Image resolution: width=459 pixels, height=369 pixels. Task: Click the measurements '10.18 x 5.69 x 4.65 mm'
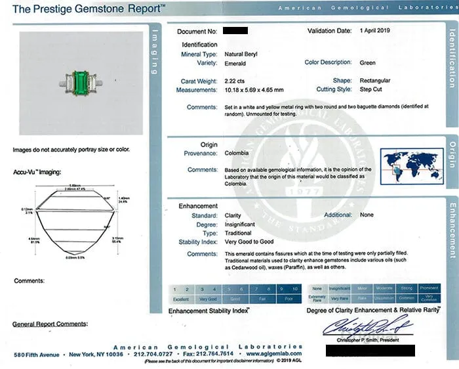click(x=254, y=90)
